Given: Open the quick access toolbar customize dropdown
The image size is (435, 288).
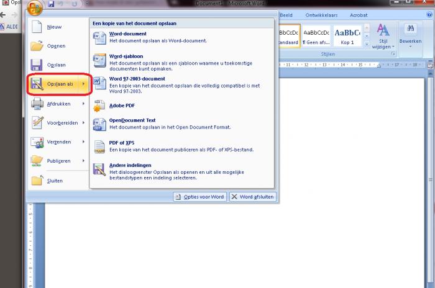Looking at the screenshot, I should tap(87, 4).
